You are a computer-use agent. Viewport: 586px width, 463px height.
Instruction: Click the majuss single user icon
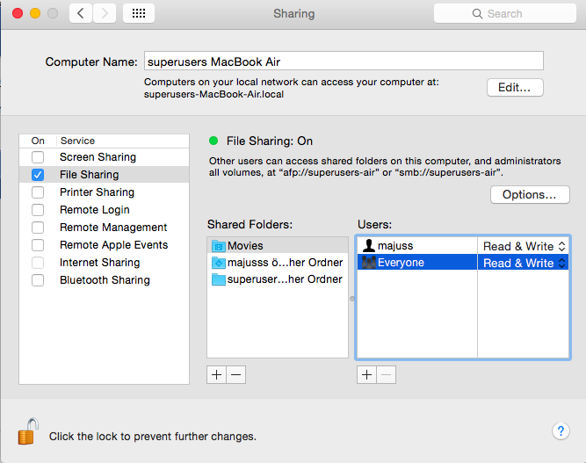click(x=369, y=245)
